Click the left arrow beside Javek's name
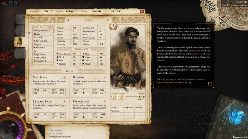Screen dimensions: 248x139 pyautogui.click(x=67, y=21)
